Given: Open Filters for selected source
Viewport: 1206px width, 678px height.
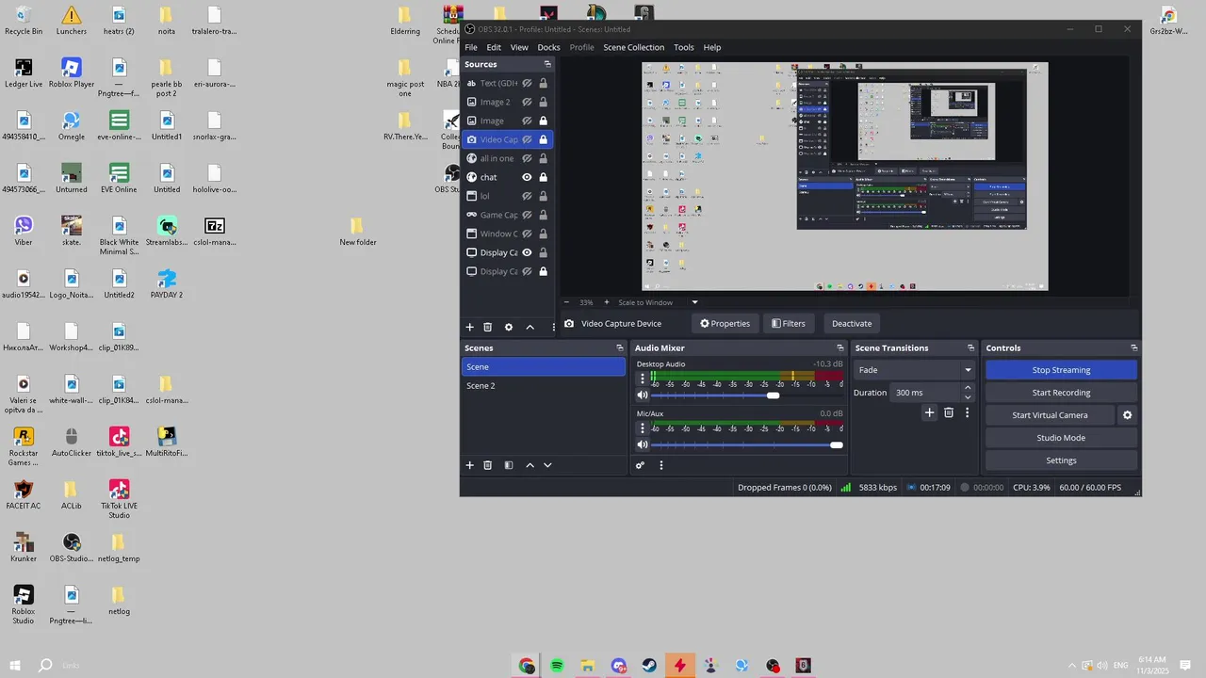Looking at the screenshot, I should click(x=789, y=323).
